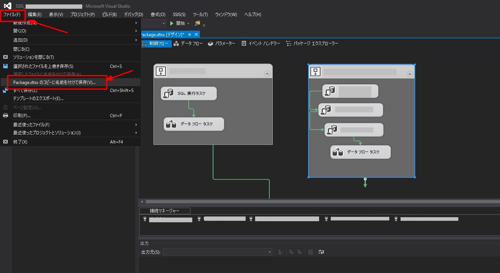500x273 pixels.
Task: Click the Start debugging green play icon
Action: click(172, 23)
